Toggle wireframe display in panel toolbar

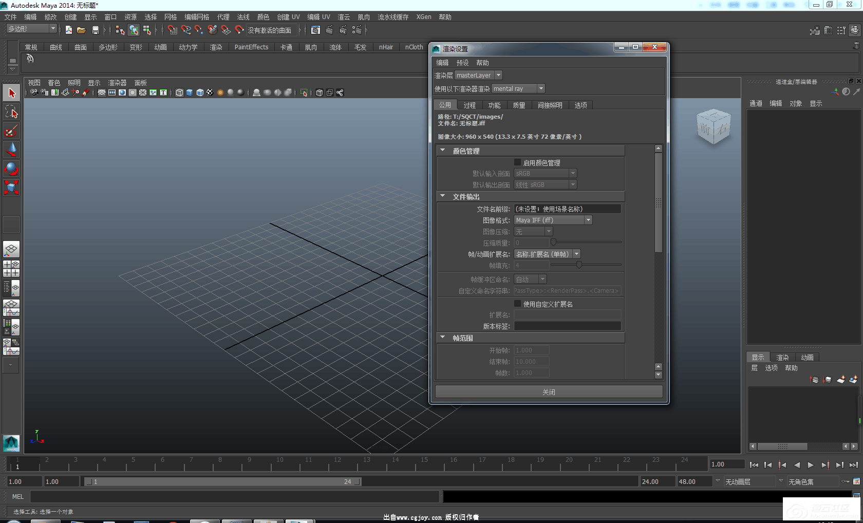click(179, 93)
